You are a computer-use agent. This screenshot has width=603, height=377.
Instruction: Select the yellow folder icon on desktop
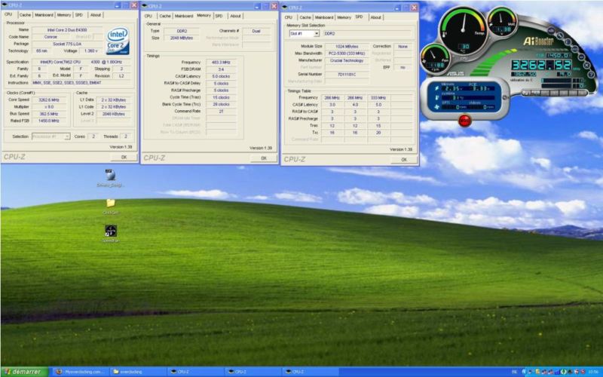111,203
